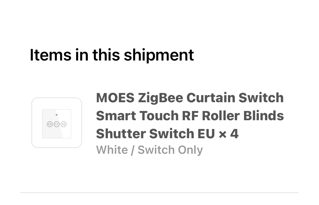Click the word "MOES" in the title
Image resolution: width=319 pixels, height=205 pixels.
[115, 98]
